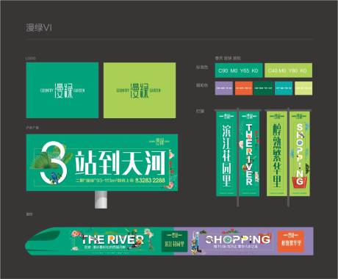
Task: Select the dark green 漫绿 logo card
Action: 62,90
